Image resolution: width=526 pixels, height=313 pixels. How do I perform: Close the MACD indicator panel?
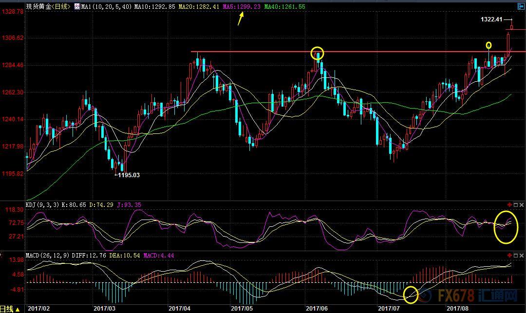click(x=522, y=255)
